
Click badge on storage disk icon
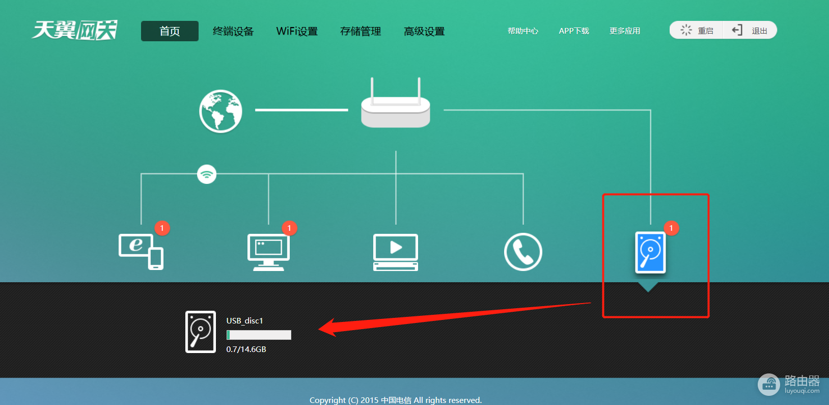click(671, 228)
